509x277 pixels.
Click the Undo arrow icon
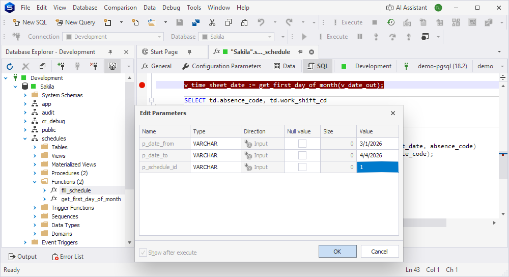pyautogui.click(x=261, y=22)
